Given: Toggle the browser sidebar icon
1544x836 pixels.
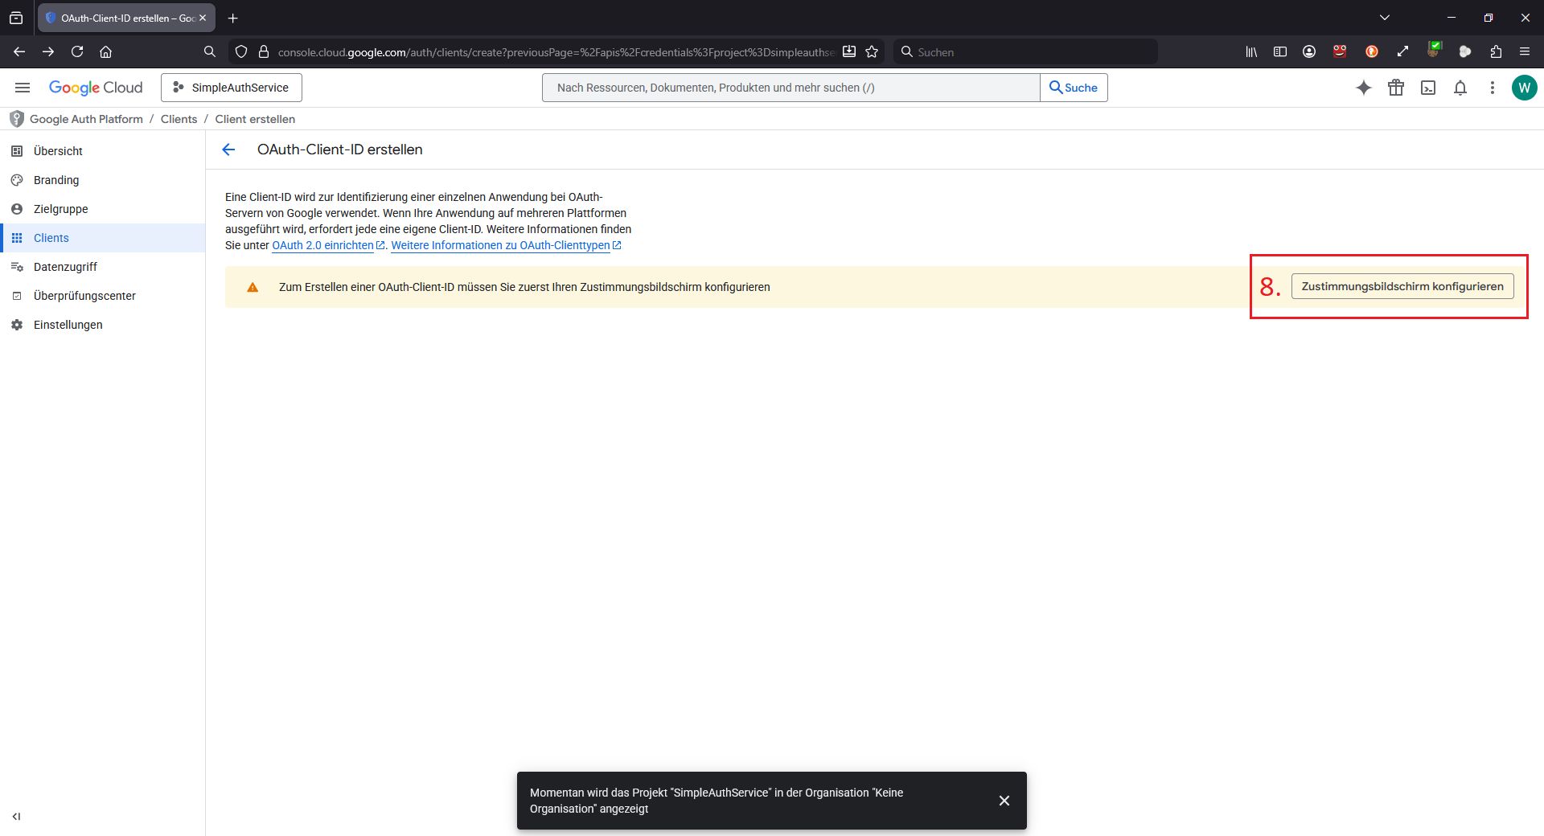Looking at the screenshot, I should tap(1280, 51).
